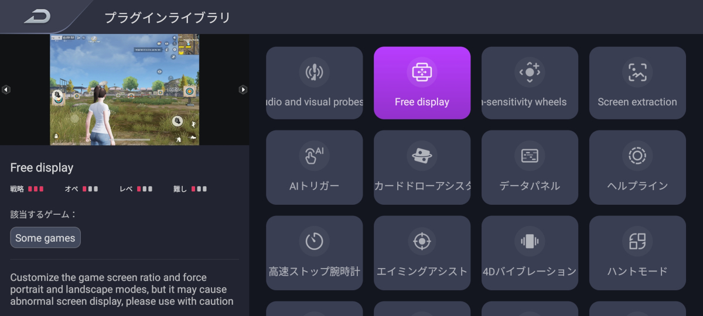
Task: Open the エイミングアシスト plugin
Action: [x=422, y=253]
